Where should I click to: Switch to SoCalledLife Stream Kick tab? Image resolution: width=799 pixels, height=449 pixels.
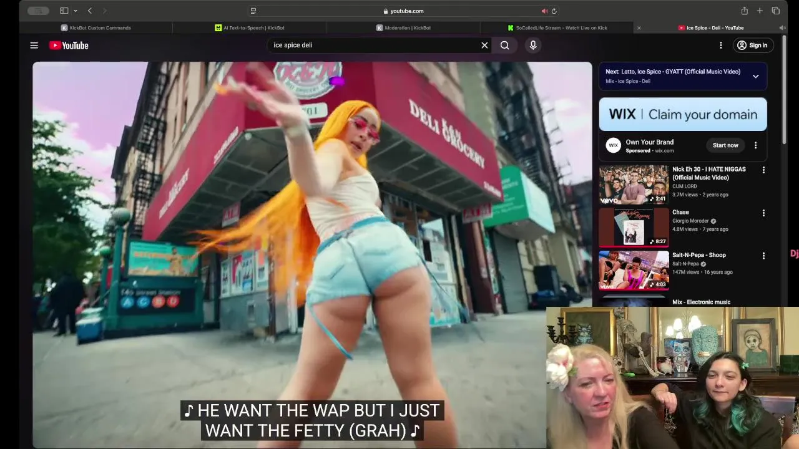coord(557,27)
